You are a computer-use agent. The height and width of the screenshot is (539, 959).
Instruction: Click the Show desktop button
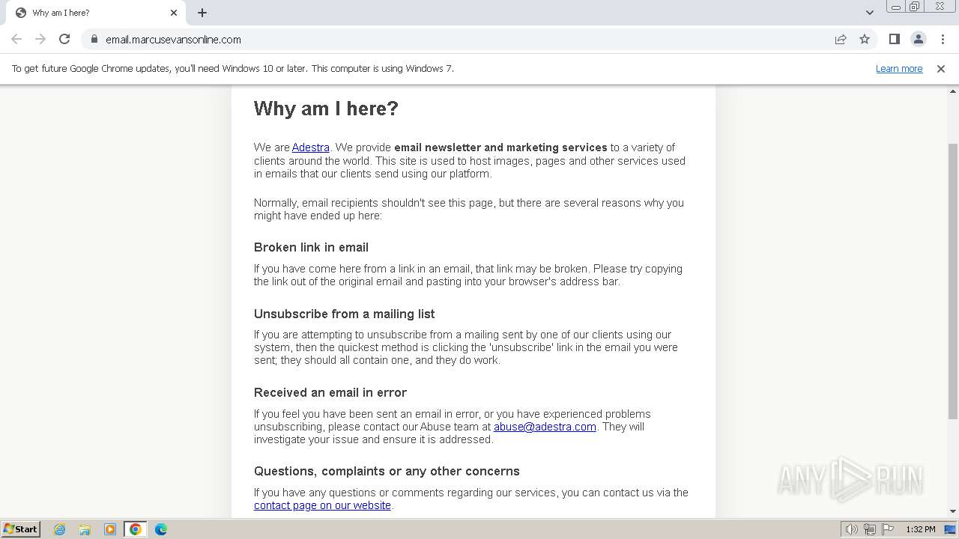coord(951,529)
